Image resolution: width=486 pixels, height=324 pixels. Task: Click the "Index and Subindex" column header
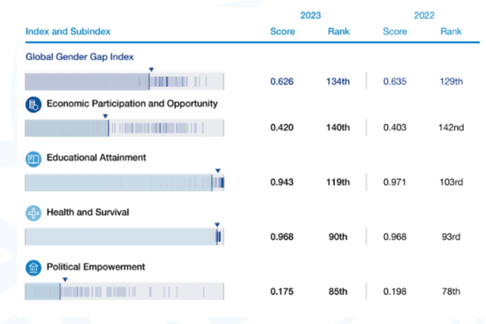(68, 32)
